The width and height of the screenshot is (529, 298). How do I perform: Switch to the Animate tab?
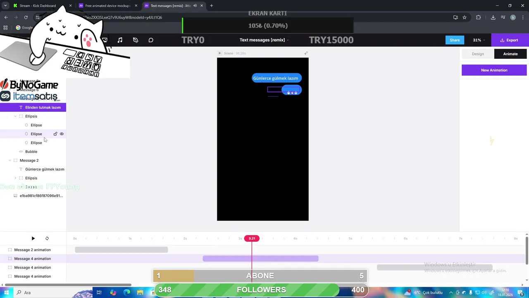pos(510,54)
